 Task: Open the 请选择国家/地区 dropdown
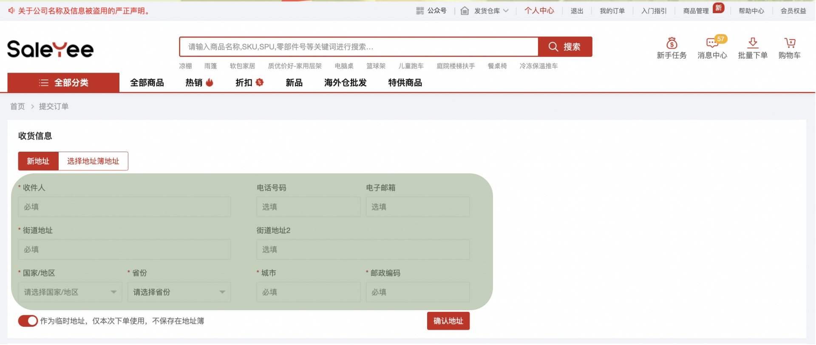(68, 292)
